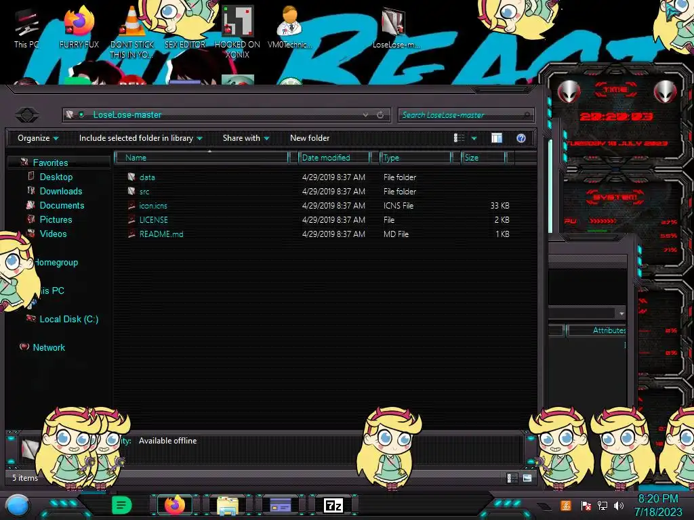694x520 pixels.
Task: Select the README.md file
Action: (319, 234)
